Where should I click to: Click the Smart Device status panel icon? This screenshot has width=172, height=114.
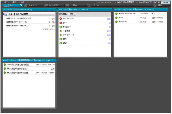click(x=5, y=14)
